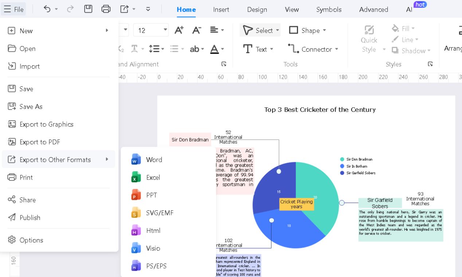Select Share from the File menu

click(59, 200)
